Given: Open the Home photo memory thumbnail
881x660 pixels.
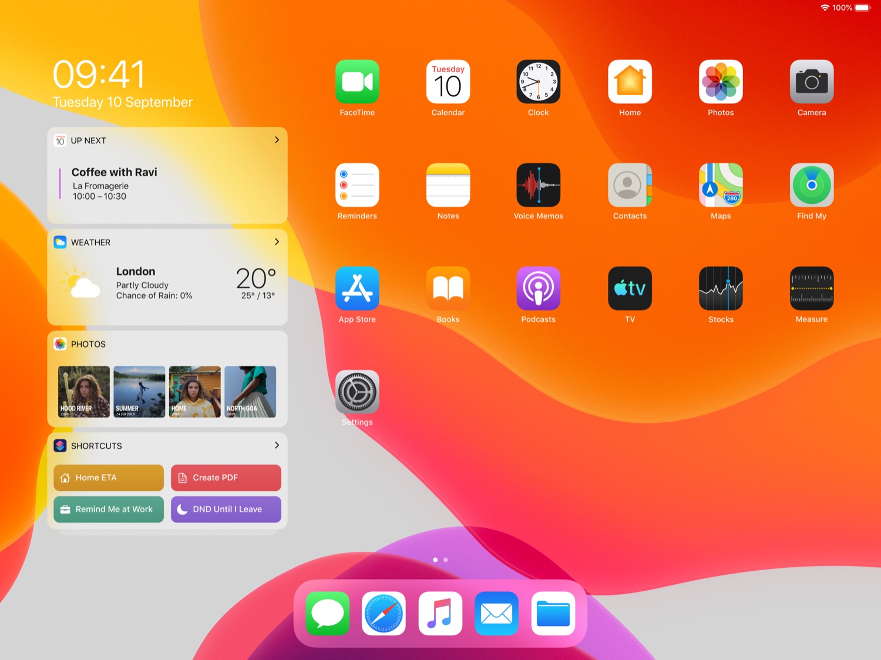Looking at the screenshot, I should tap(195, 392).
